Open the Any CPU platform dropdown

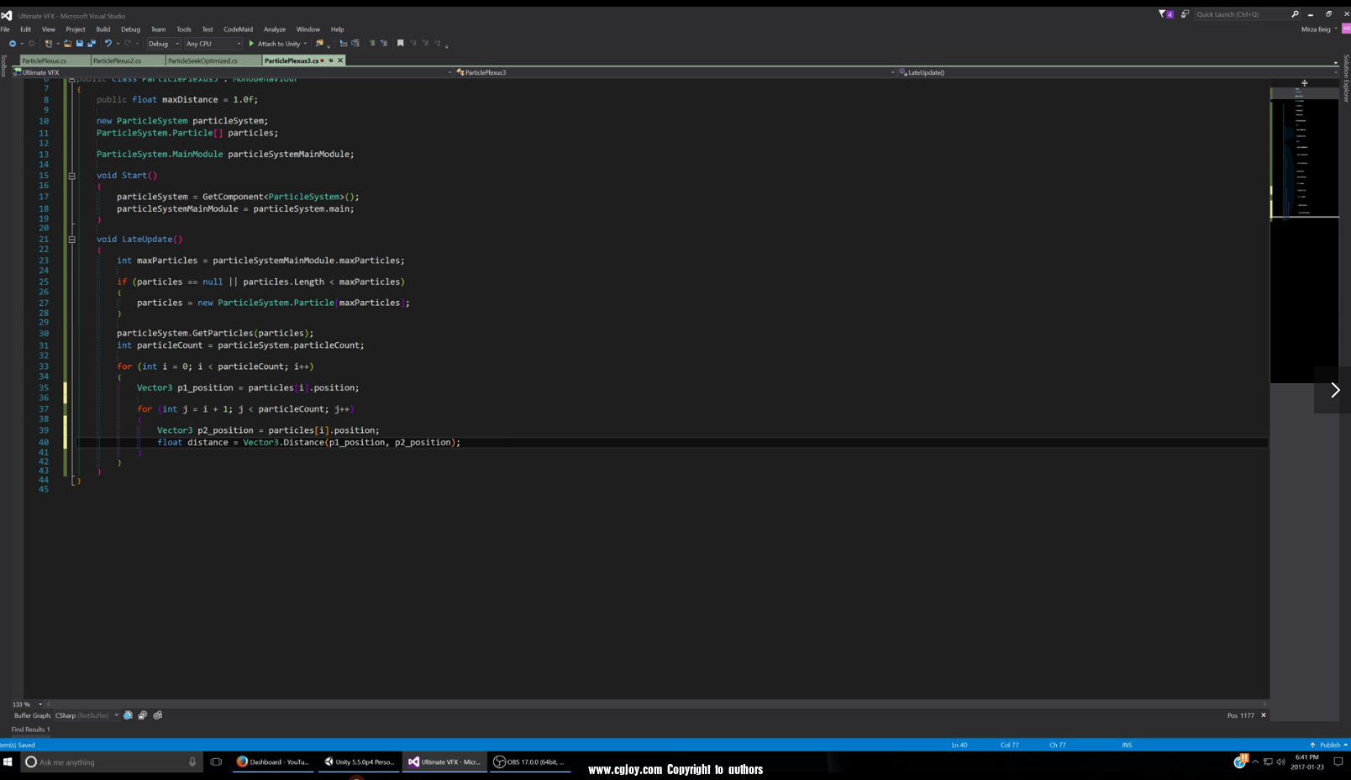click(x=213, y=44)
